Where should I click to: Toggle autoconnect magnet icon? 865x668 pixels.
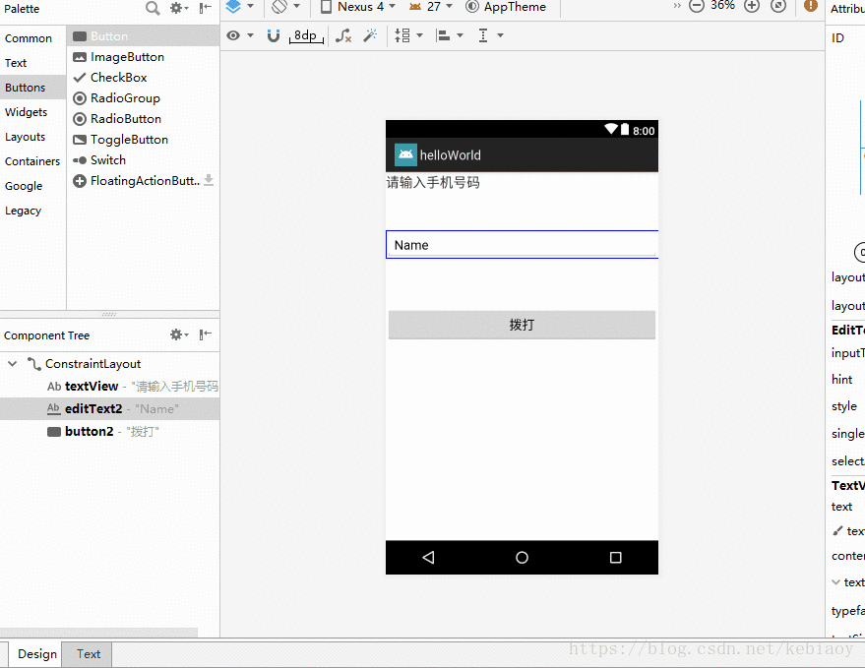point(273,35)
